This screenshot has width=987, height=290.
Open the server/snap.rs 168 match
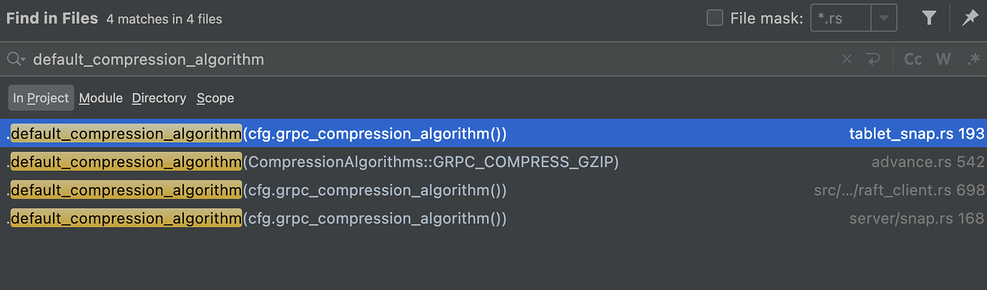pos(493,219)
